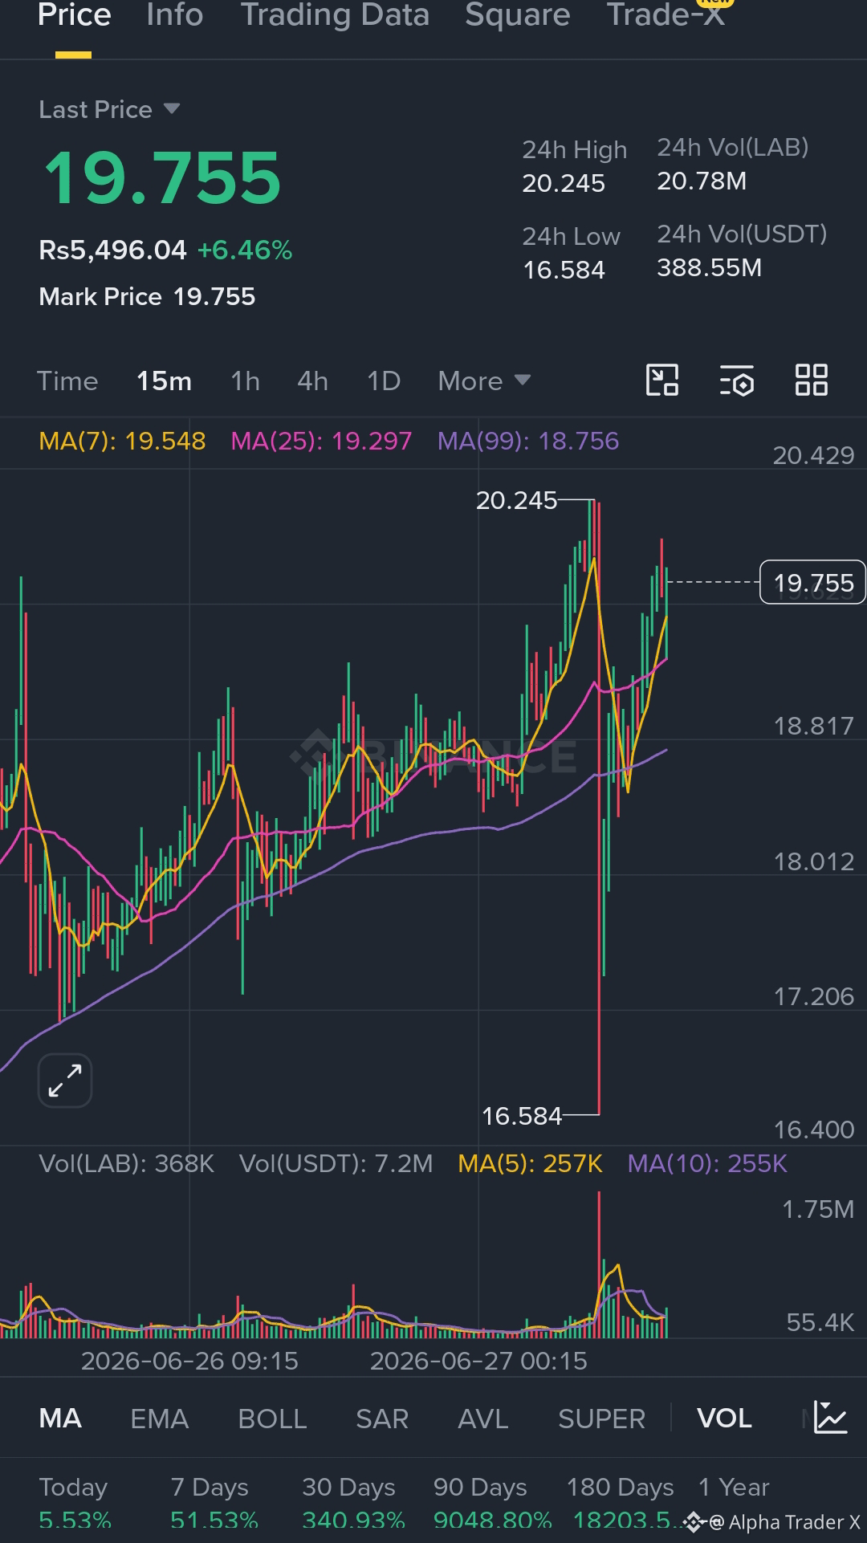867x1543 pixels.
Task: Select the Time chart interval
Action: tap(67, 381)
